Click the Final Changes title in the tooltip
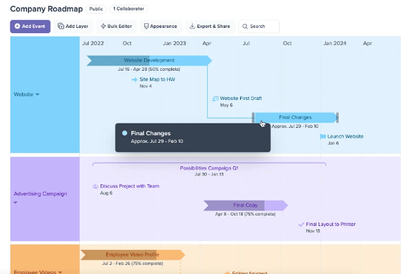401x274 pixels. click(151, 133)
